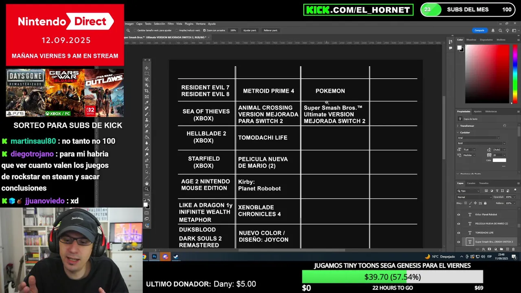
Task: Open the Texto menu
Action: [x=148, y=24]
